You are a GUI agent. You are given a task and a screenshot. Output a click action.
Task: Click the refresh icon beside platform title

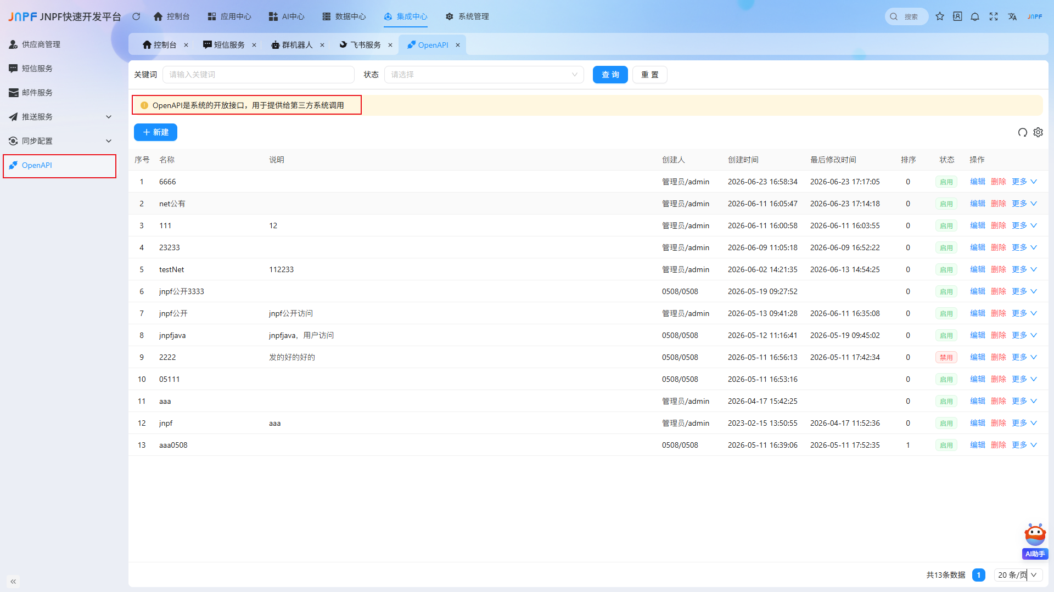coord(136,16)
